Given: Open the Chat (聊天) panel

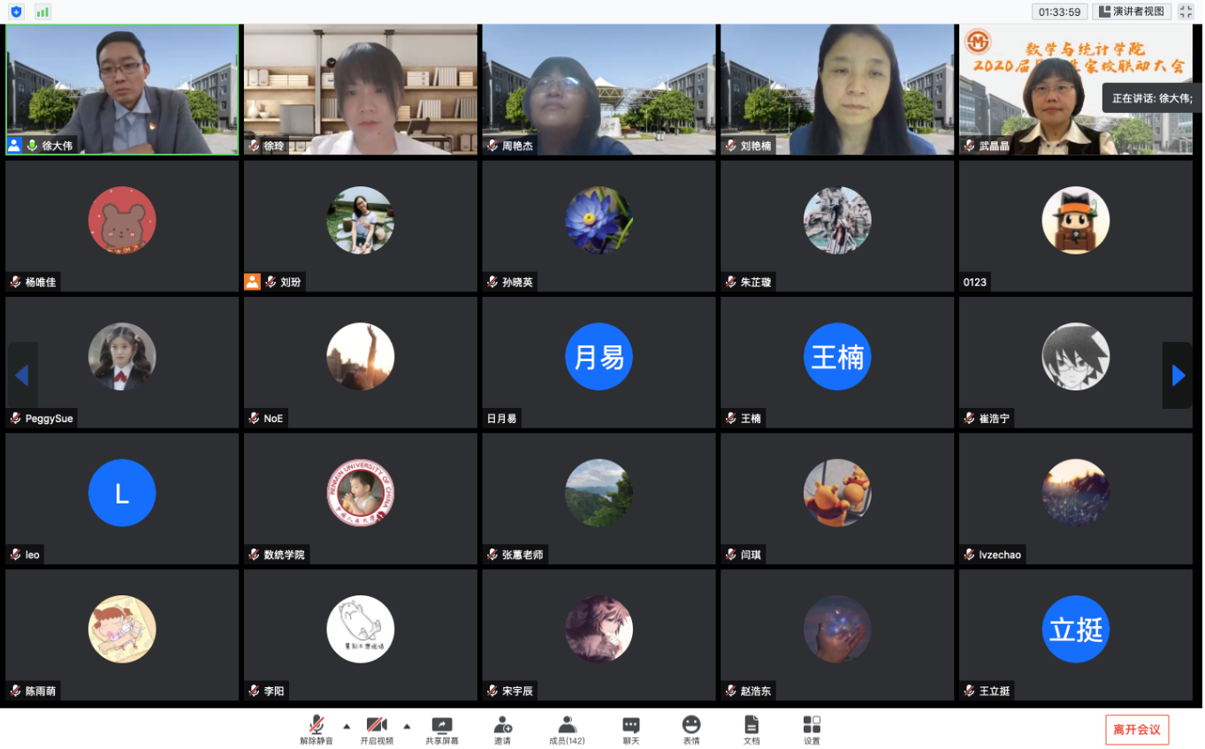Looking at the screenshot, I should point(630,730).
